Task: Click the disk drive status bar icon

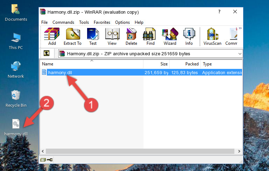Action: point(43,160)
